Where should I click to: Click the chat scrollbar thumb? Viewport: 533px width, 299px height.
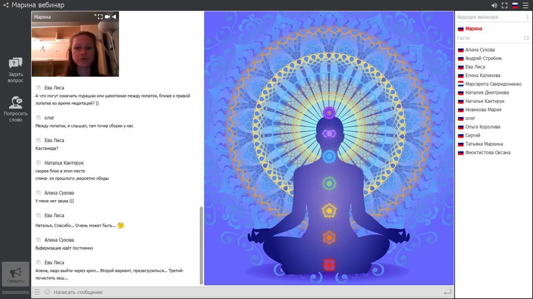pos(201,245)
